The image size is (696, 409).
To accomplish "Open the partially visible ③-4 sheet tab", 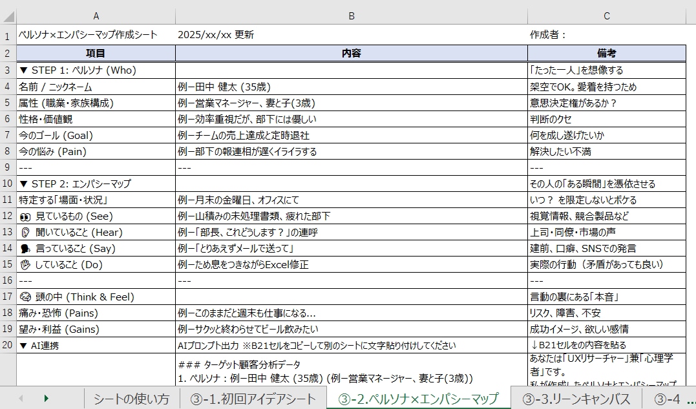I will tap(668, 399).
